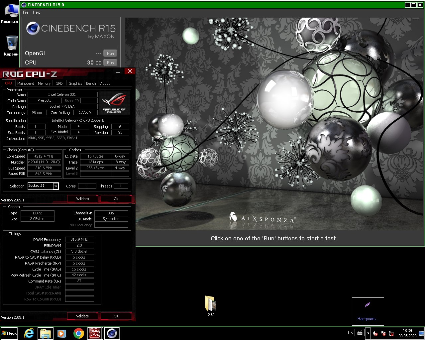Click the UK language indicator
Viewport: 425px width, 340px height.
click(350, 333)
